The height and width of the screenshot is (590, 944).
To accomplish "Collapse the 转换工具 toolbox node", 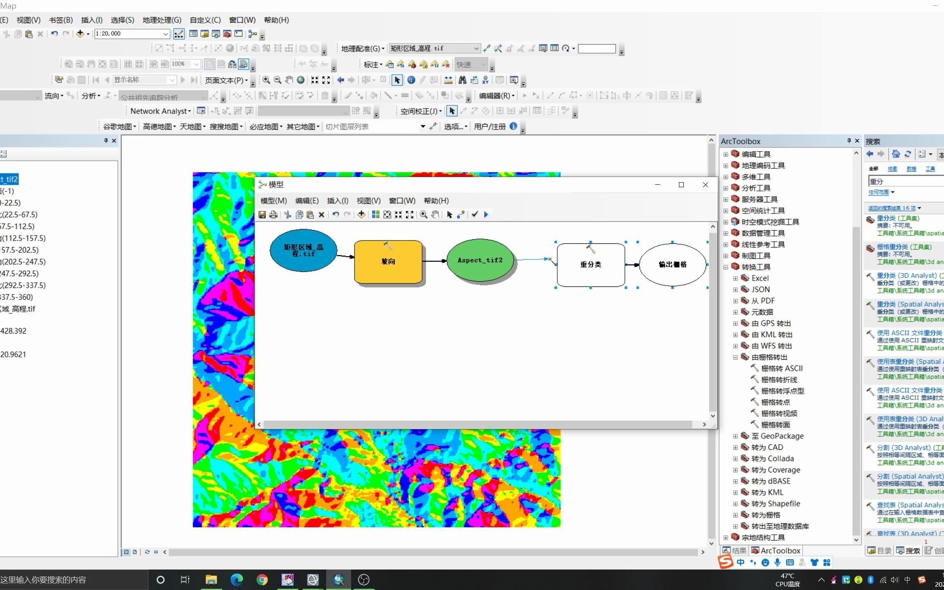I will (x=726, y=267).
